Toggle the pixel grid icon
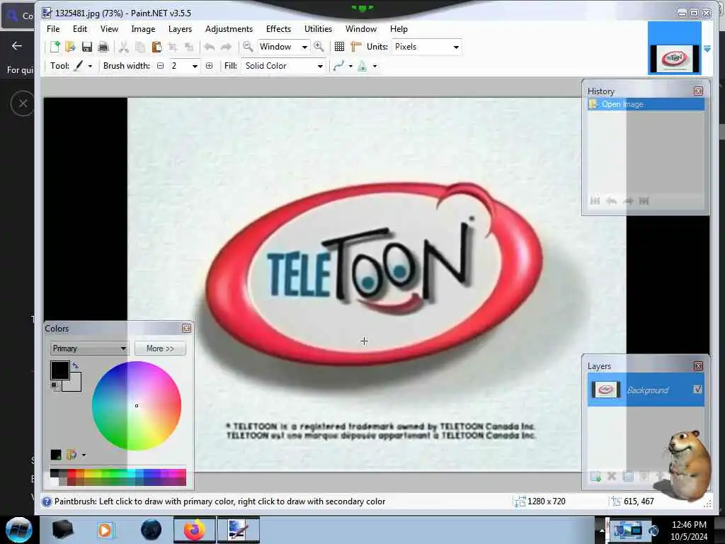Screen dimensions: 725x544 coord(339,47)
